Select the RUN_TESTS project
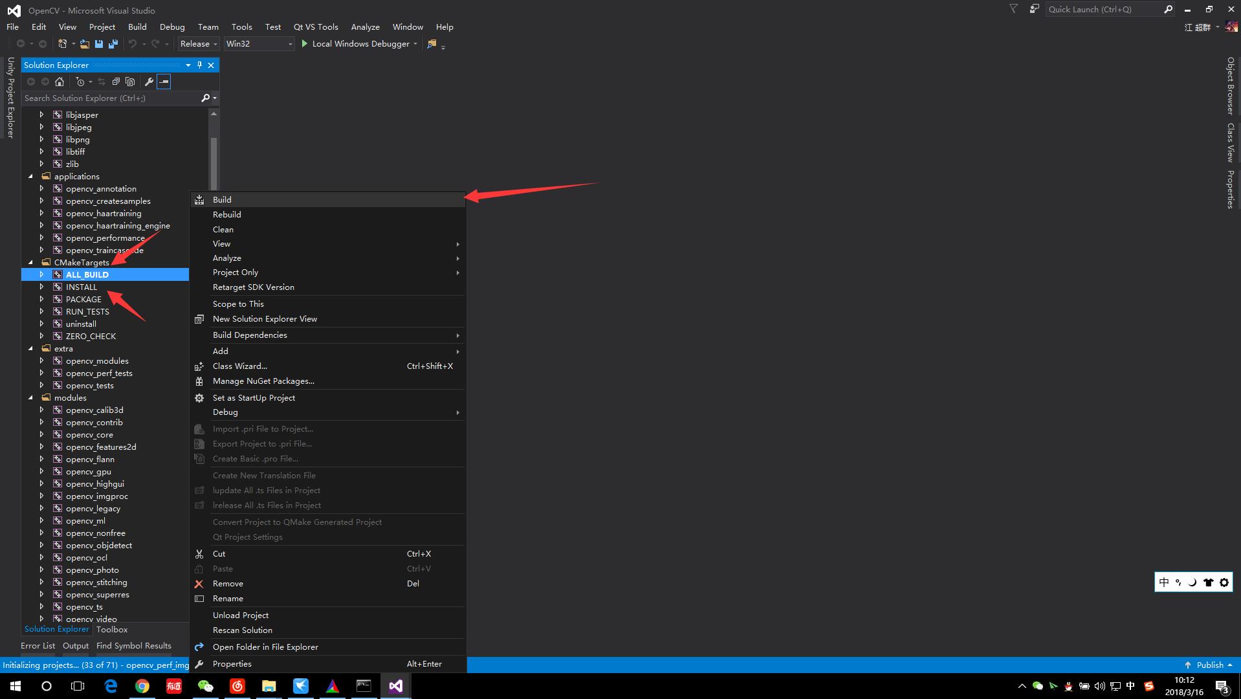The height and width of the screenshot is (699, 1241). pos(87,311)
